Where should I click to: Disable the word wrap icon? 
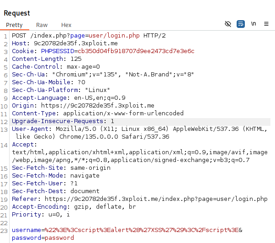(x=241, y=24)
